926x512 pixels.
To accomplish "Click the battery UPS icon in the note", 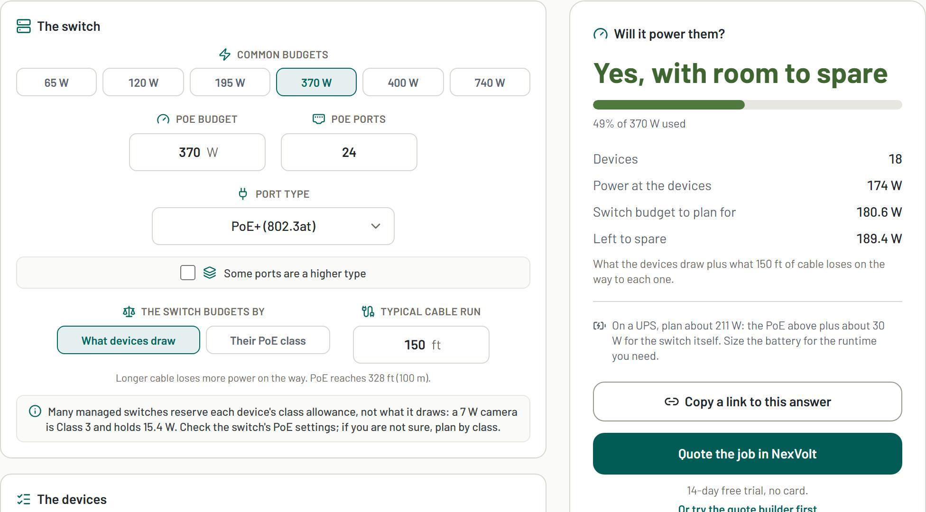I will [x=600, y=326].
